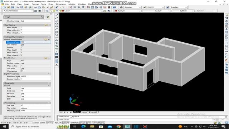
Task: Click the Final Gather Rays value field
Action: click(x=35, y=61)
